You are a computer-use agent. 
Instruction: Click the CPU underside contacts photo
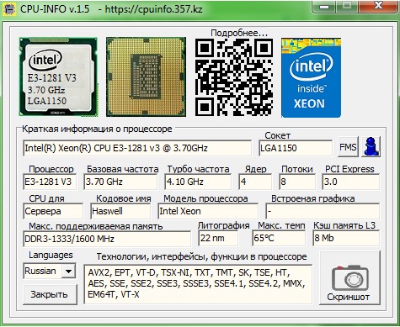(x=146, y=76)
